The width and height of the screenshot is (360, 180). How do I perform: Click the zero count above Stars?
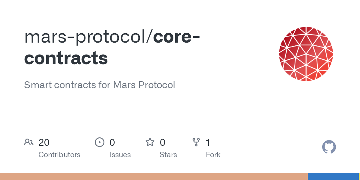point(162,142)
